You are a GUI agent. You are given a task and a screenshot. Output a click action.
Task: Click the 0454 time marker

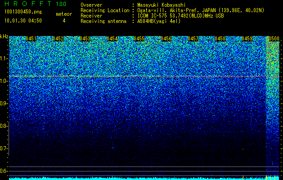click(x=112, y=39)
